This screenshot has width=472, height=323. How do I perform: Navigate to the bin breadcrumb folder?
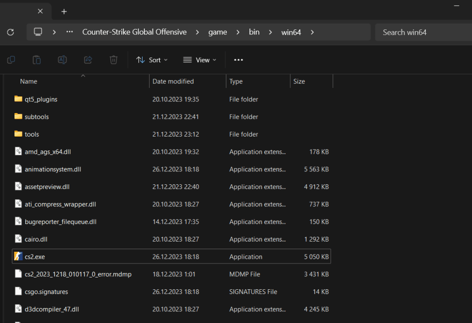[x=254, y=32]
